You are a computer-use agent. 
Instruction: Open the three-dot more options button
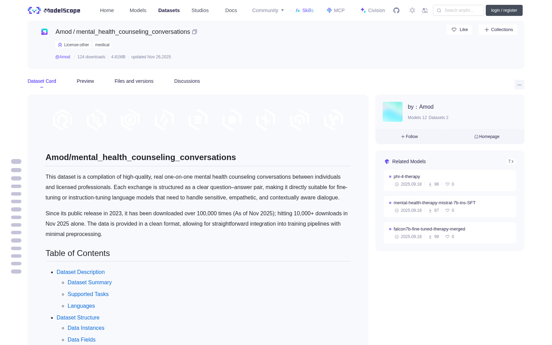tap(520, 85)
